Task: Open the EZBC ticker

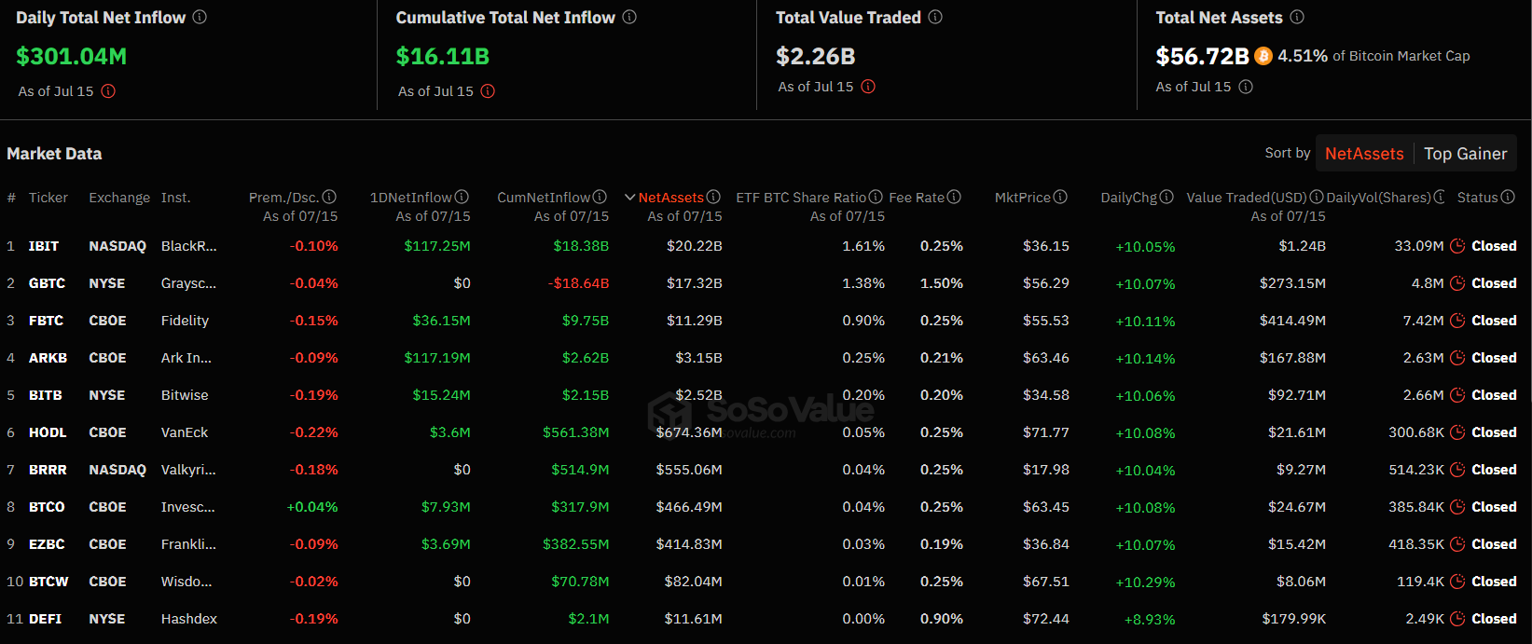Action: [x=47, y=544]
